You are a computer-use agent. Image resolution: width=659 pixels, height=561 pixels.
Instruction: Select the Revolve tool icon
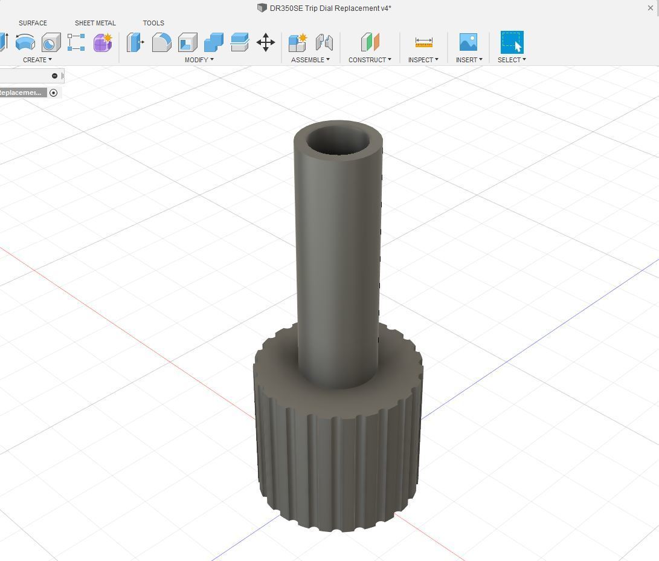point(25,42)
